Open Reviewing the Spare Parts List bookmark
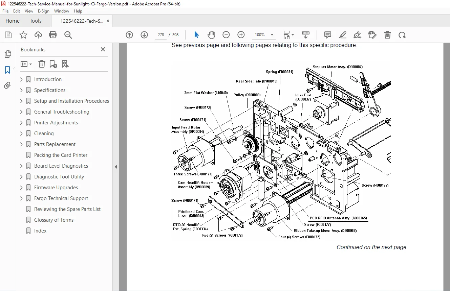This screenshot has height=291, width=450. (x=67, y=209)
